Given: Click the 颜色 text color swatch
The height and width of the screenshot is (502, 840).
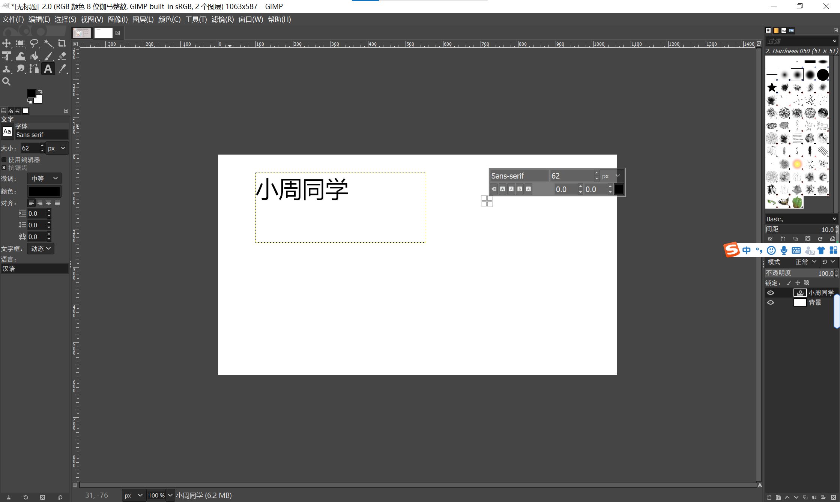Looking at the screenshot, I should click(44, 191).
